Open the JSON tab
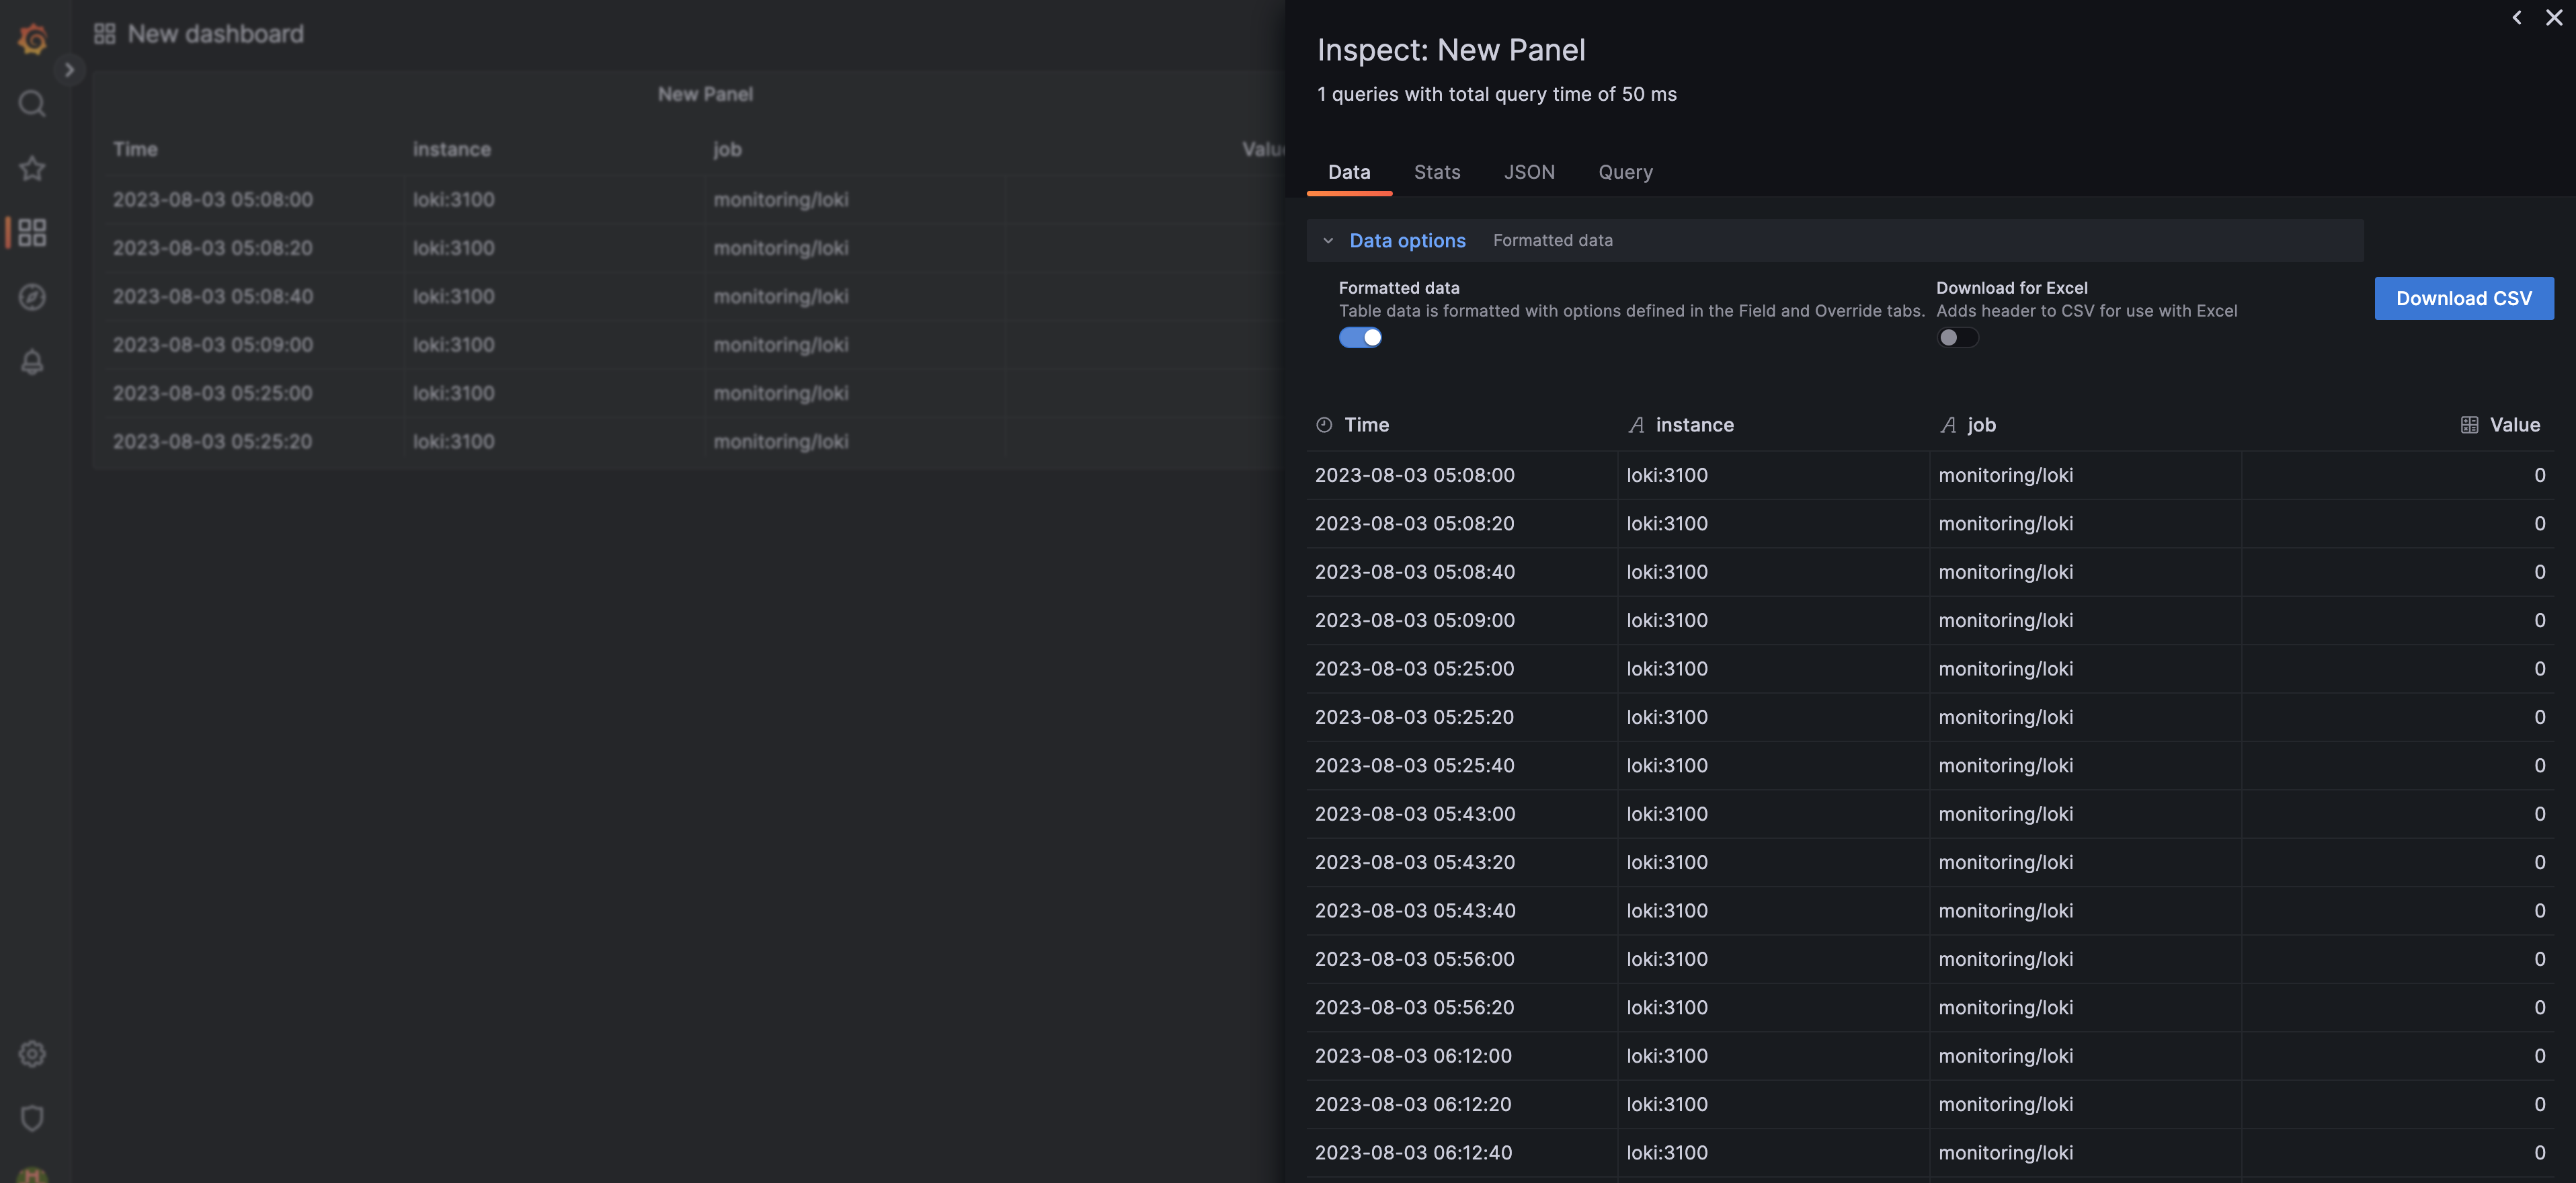The image size is (2576, 1183). coord(1529,172)
